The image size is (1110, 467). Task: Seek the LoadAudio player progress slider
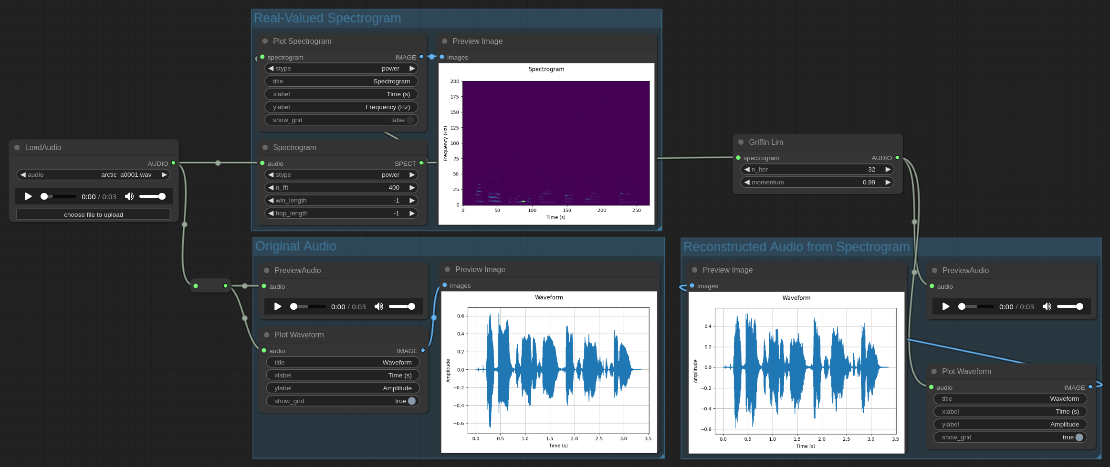58,196
